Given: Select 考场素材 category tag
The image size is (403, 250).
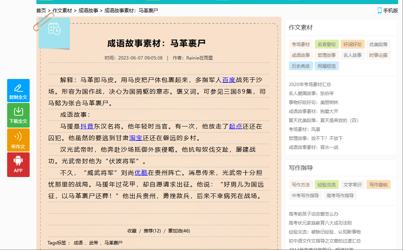Looking at the screenshot, I should (301, 45).
